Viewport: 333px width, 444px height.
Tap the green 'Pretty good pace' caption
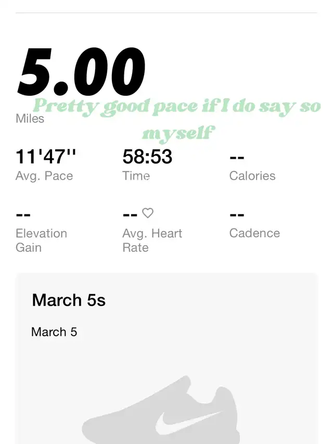coord(177,107)
